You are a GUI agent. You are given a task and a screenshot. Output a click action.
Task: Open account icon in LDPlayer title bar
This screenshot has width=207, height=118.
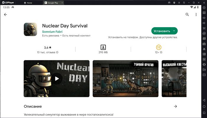(x=174, y=3)
